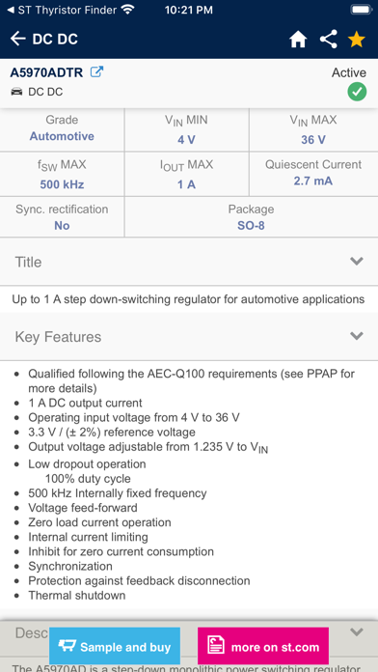Tap the automotive car icon
The height and width of the screenshot is (672, 378).
point(16,92)
